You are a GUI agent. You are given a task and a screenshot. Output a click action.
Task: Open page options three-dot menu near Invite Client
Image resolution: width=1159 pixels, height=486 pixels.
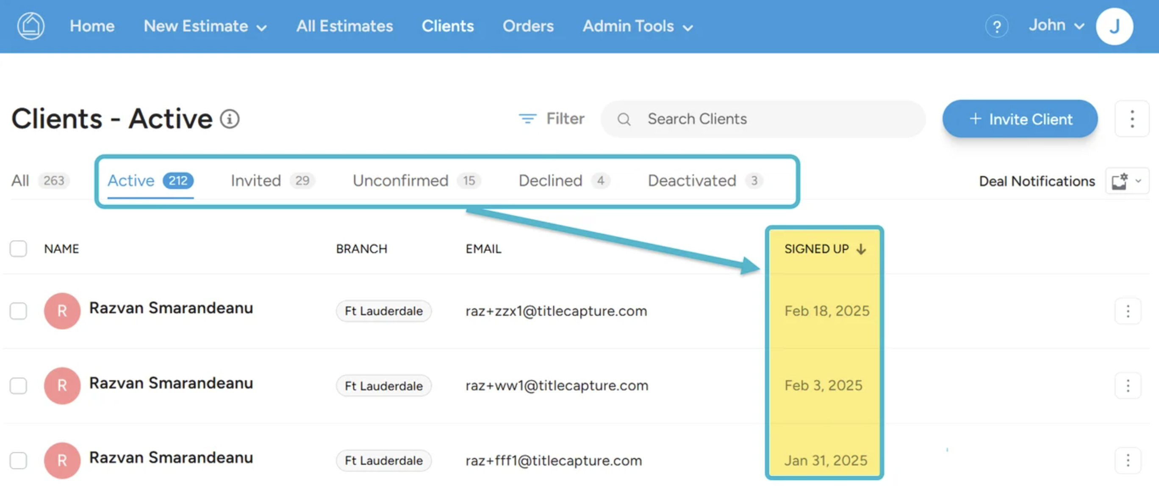click(1131, 119)
